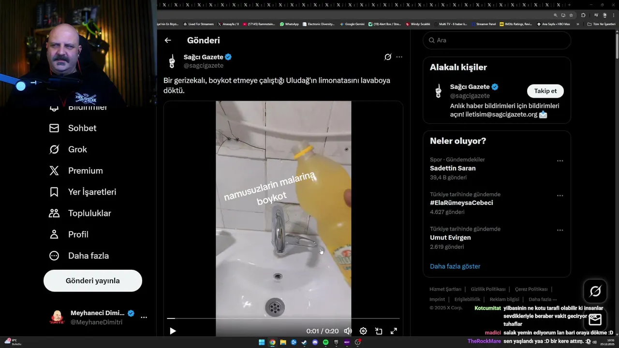Image resolution: width=619 pixels, height=348 pixels.
Task: Open Sağcı Gazete profile in Alakalı kişiler
Action: tap(470, 87)
